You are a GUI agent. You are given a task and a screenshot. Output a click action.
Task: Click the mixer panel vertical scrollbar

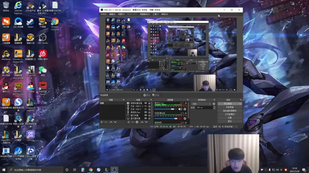[189, 111]
